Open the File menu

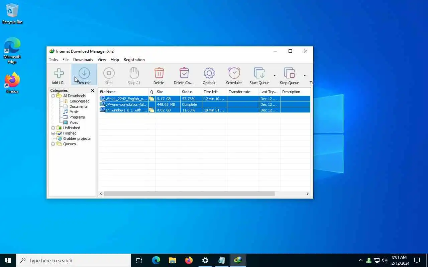coord(66,60)
